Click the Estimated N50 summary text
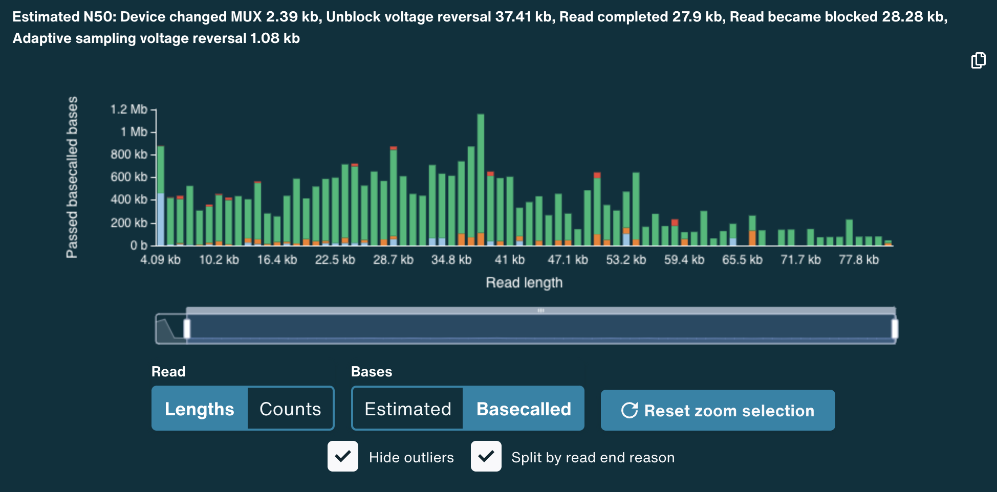The width and height of the screenshot is (997, 492). [480, 28]
